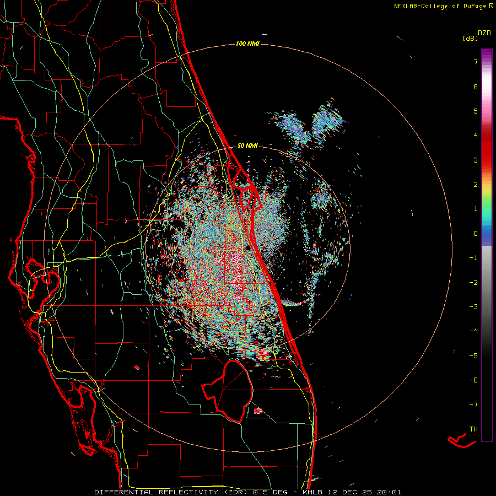Click the 20:01 timestamp in caption
The image size is (496, 496).
[x=390, y=492]
